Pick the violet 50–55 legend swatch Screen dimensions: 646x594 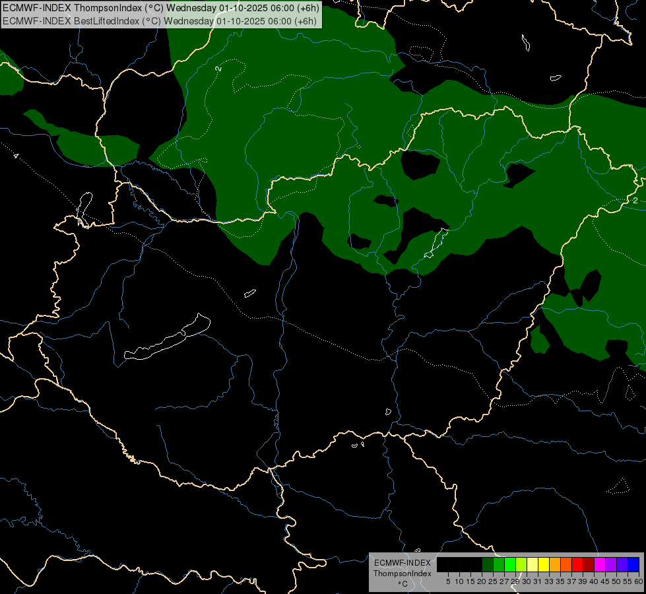coord(622,564)
